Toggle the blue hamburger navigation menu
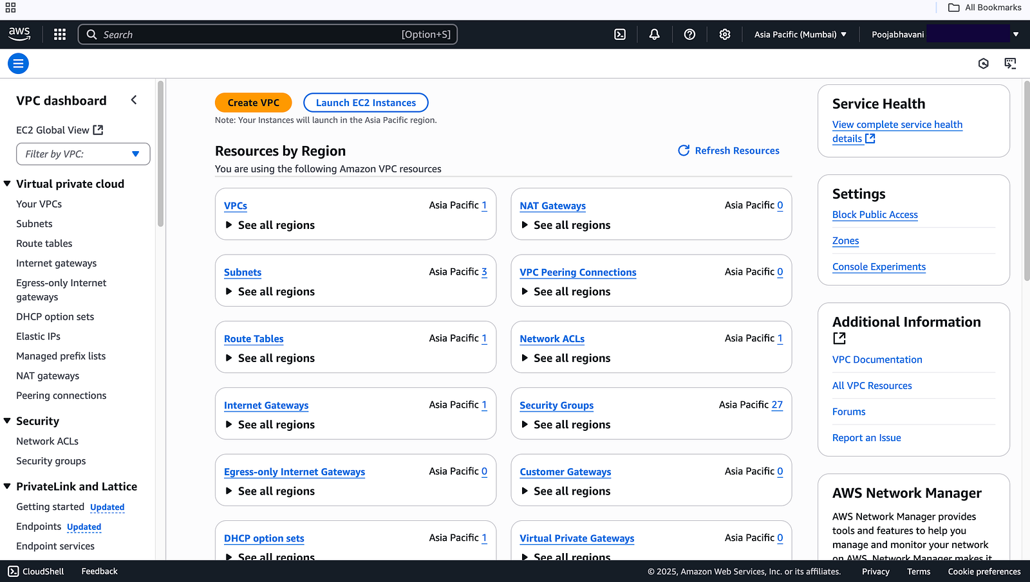This screenshot has height=582, width=1030. click(18, 64)
